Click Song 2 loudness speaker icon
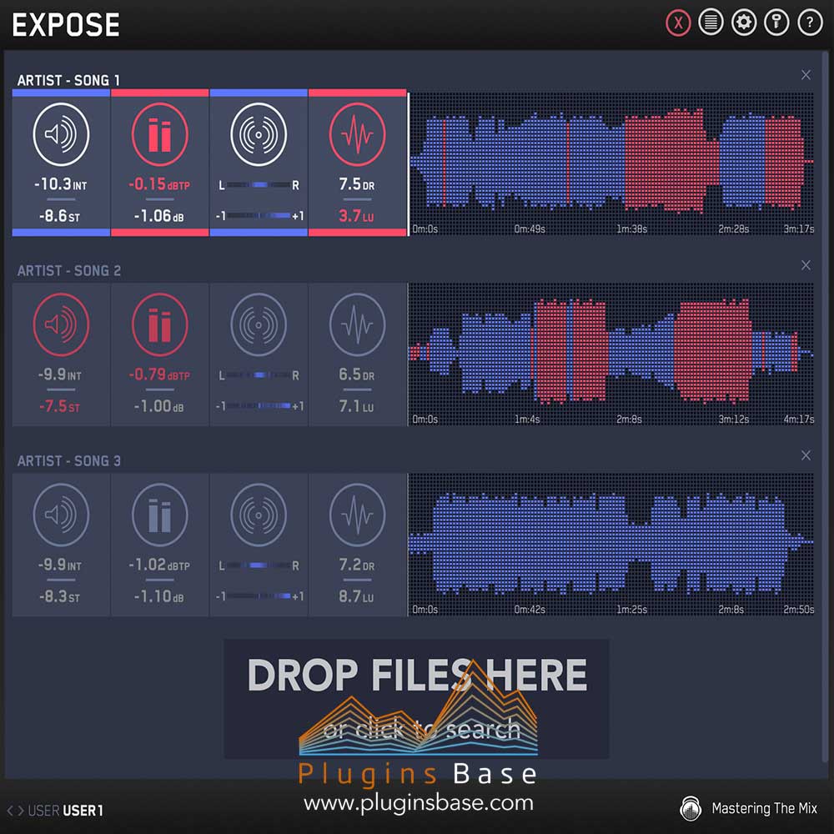This screenshot has width=834, height=834. [x=61, y=324]
